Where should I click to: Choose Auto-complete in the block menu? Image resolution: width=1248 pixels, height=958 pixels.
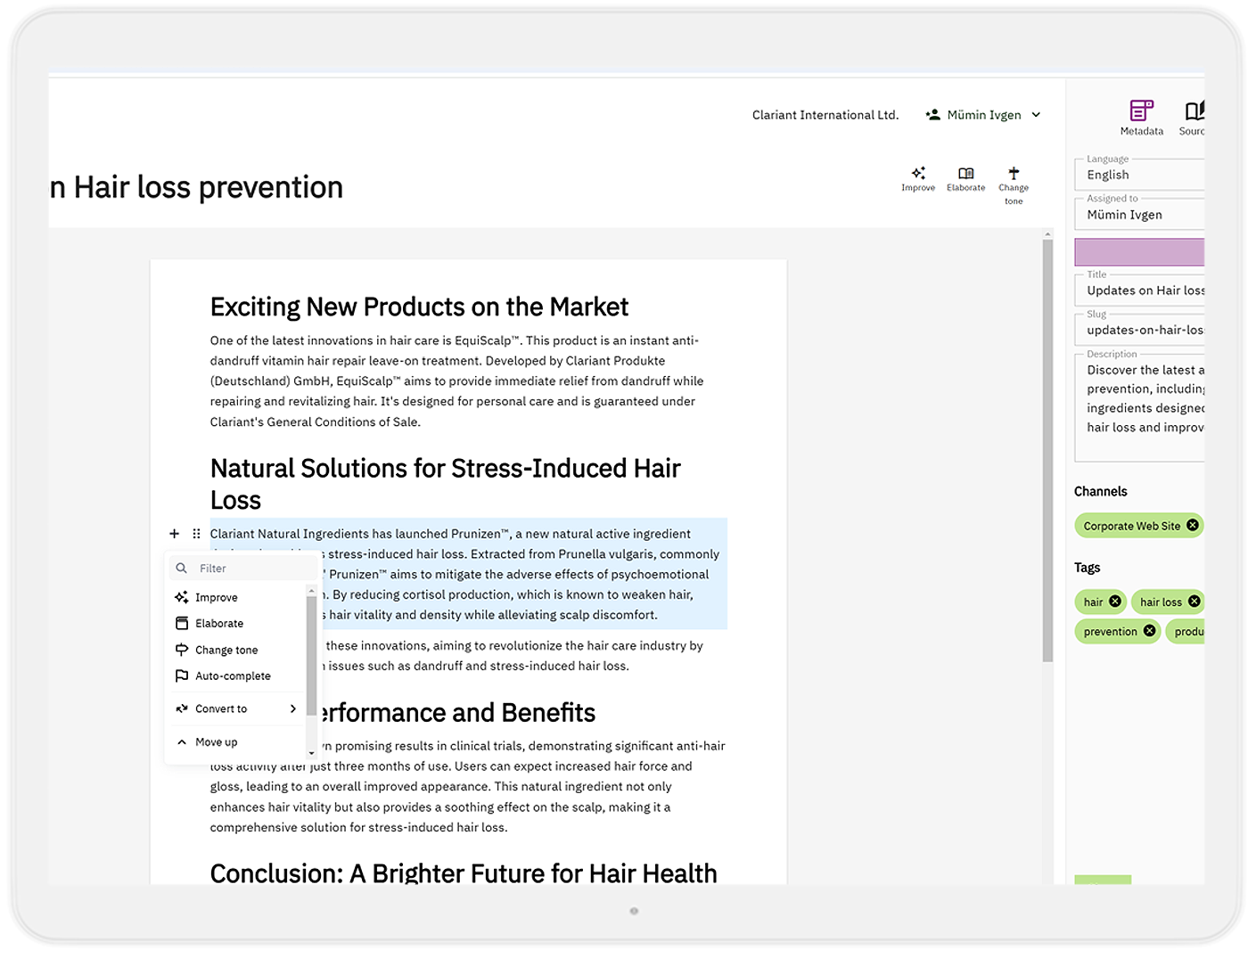pos(237,676)
